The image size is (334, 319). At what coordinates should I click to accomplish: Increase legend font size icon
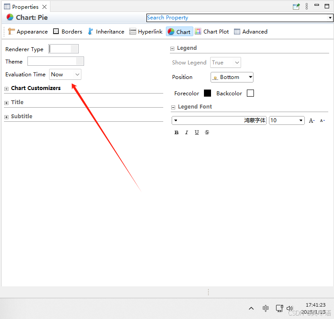pos(311,120)
